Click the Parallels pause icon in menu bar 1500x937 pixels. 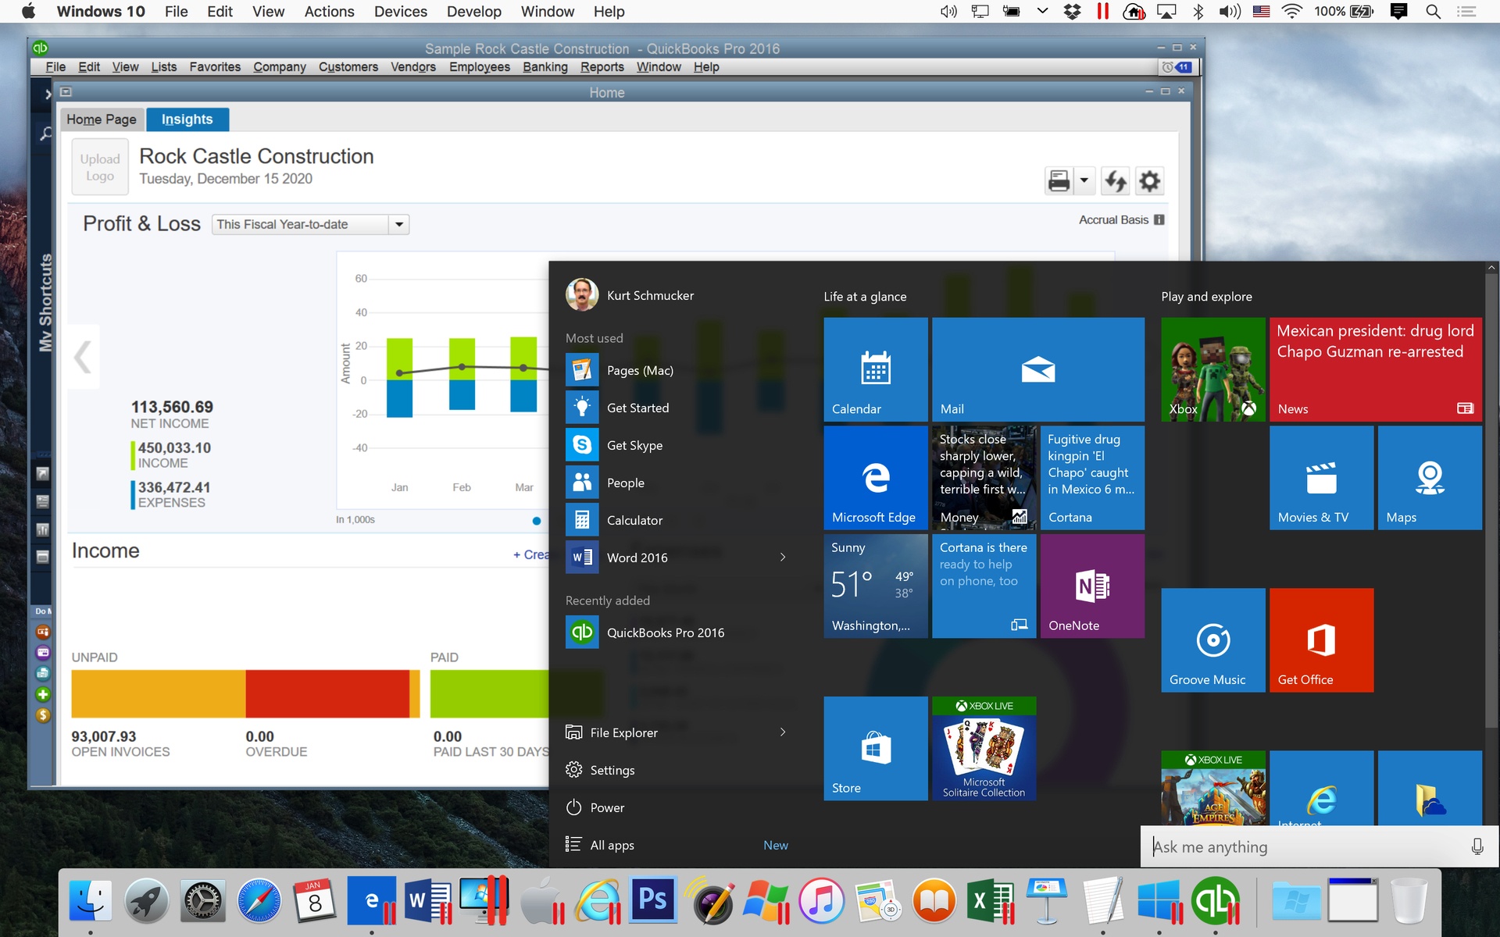[1102, 12]
